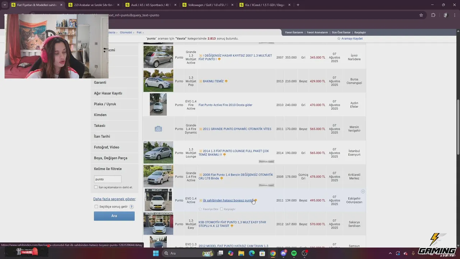The image size is (460, 259).
Task: Expand the İlan Tarihi filter
Action: pyautogui.click(x=115, y=136)
